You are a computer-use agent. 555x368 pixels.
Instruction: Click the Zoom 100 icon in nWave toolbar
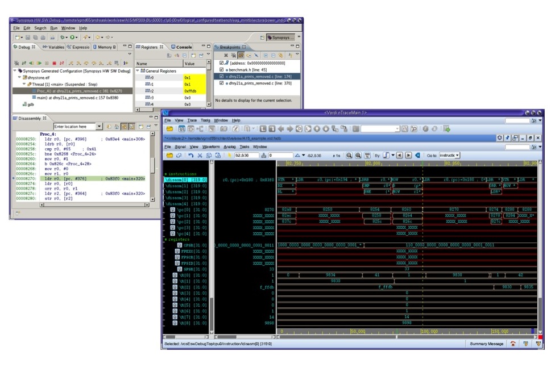(x=367, y=155)
